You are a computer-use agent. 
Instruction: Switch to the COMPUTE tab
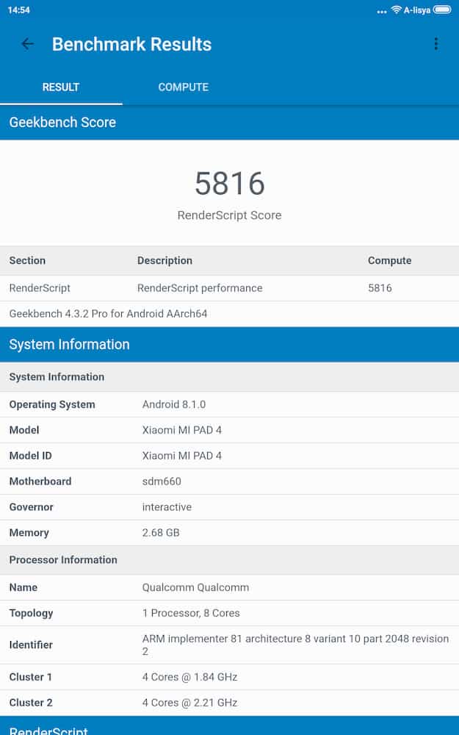[x=183, y=87]
